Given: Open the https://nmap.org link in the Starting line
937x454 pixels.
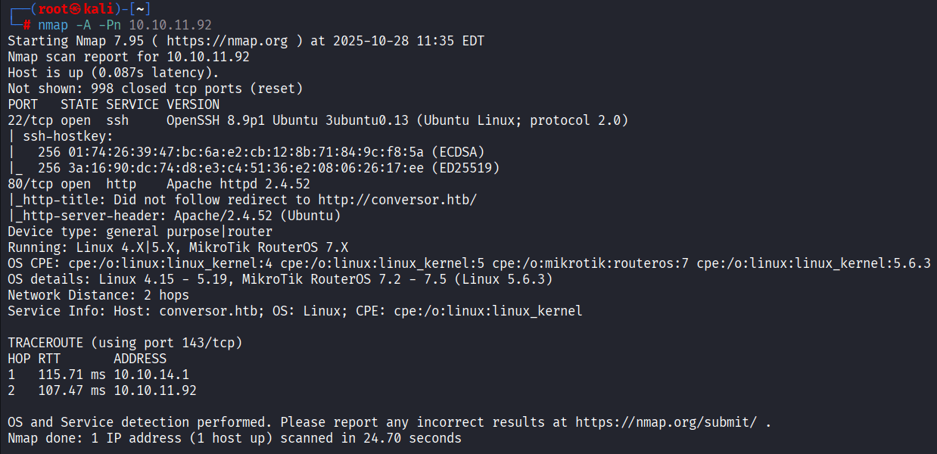Looking at the screenshot, I should click(227, 41).
